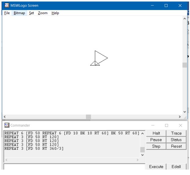Screen dimensions: 190x175
Task: Click the Pause button
Action: 156,140
